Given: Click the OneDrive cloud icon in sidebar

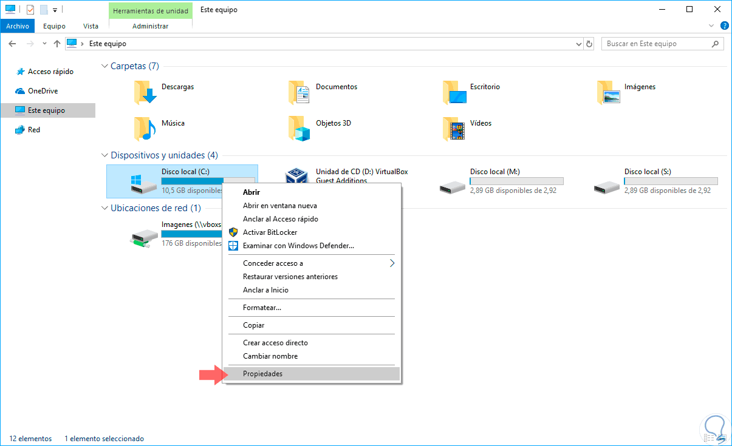Looking at the screenshot, I should point(19,91).
